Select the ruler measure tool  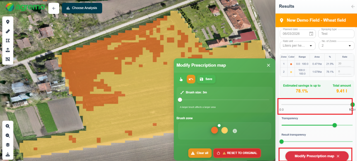point(8,31)
